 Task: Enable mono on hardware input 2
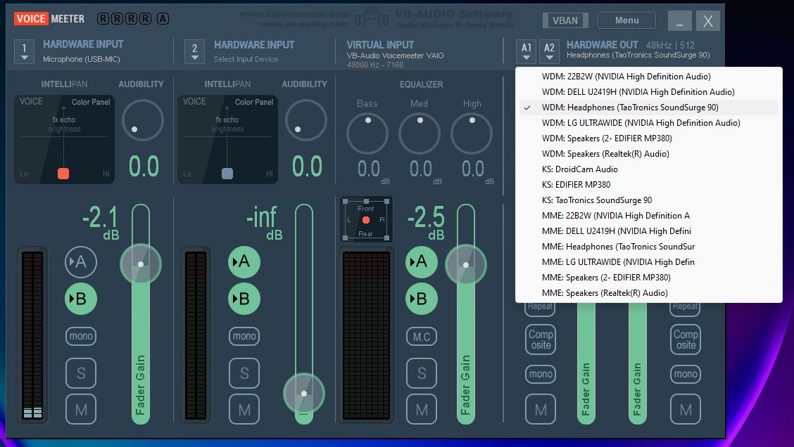pyautogui.click(x=244, y=336)
